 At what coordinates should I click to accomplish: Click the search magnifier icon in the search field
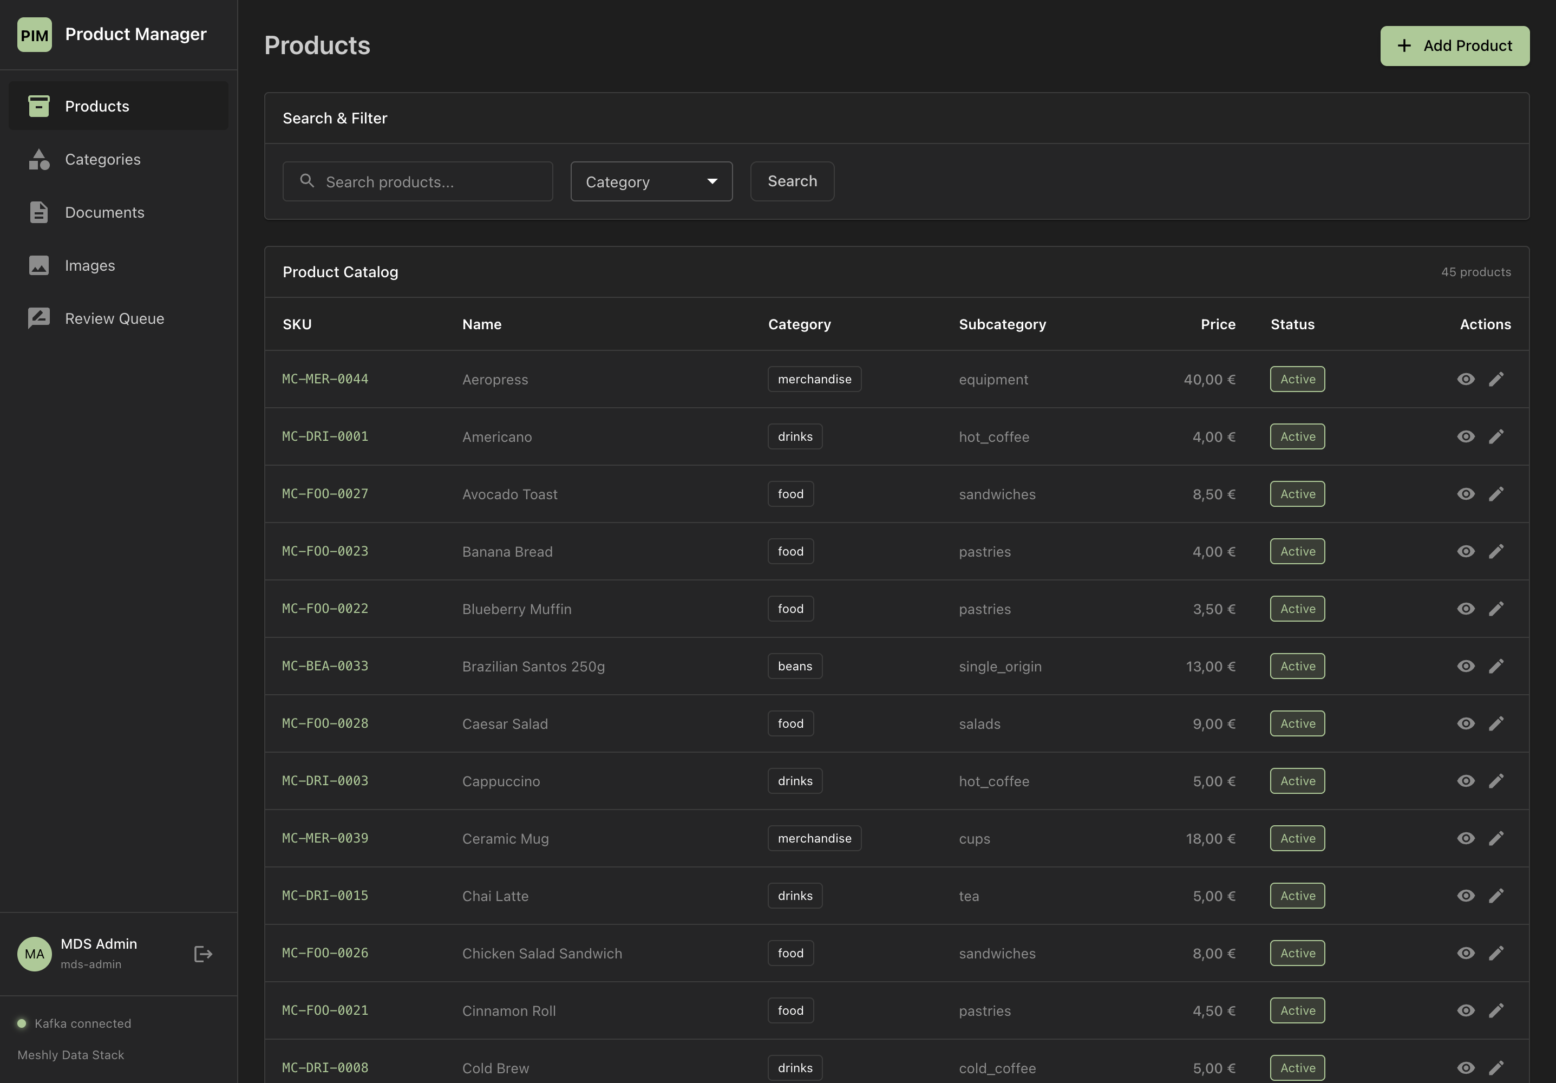307,181
